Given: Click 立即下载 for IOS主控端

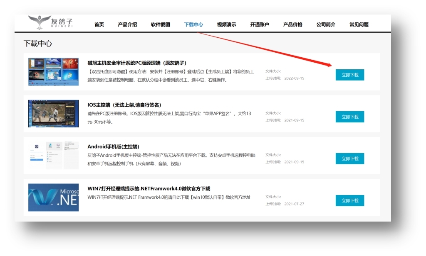Looking at the screenshot, I should coord(349,117).
